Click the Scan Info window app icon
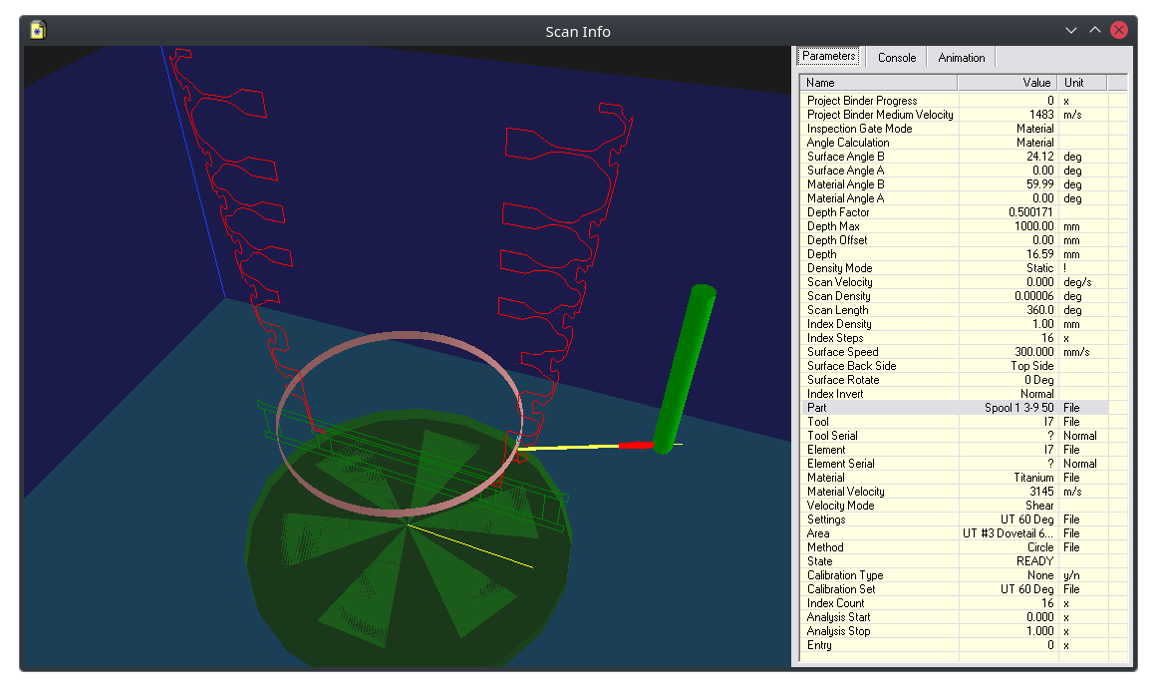This screenshot has height=695, width=1157. pos(39,30)
